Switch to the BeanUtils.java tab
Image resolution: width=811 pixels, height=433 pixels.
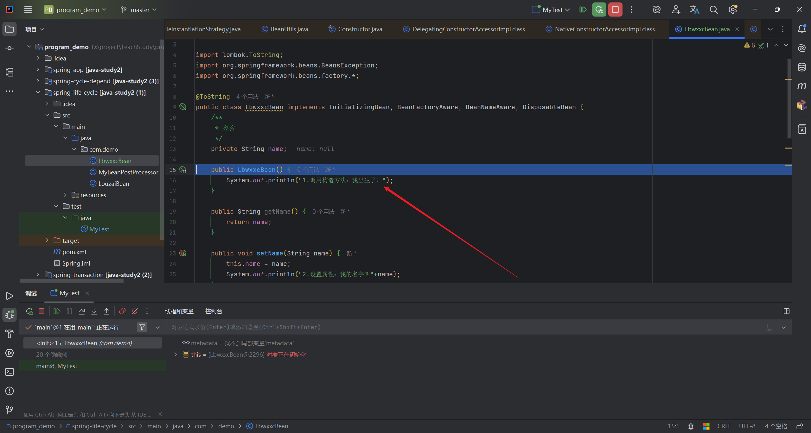(289, 29)
